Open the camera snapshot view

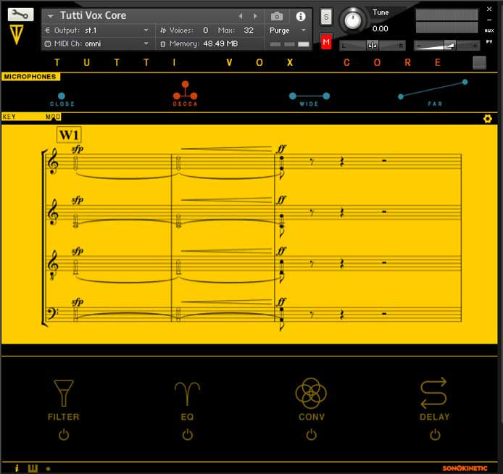[277, 16]
